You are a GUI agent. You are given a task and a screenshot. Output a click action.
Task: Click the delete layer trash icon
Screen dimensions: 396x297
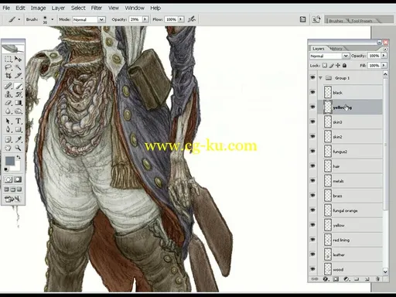click(377, 279)
